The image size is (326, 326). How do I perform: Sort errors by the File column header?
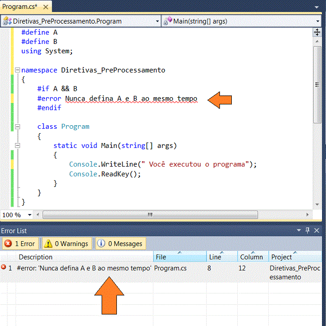180,257
